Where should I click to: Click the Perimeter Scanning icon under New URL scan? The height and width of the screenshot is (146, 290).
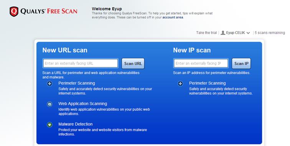point(49,84)
